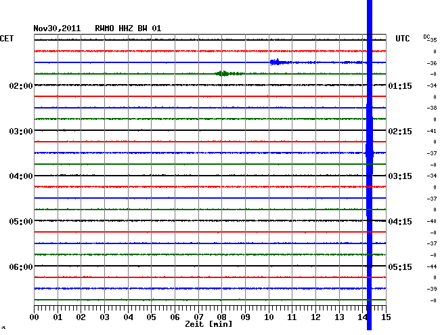Click x-axis minute tick label 06
Viewport: 440px width, 335px height.
tap(175, 317)
